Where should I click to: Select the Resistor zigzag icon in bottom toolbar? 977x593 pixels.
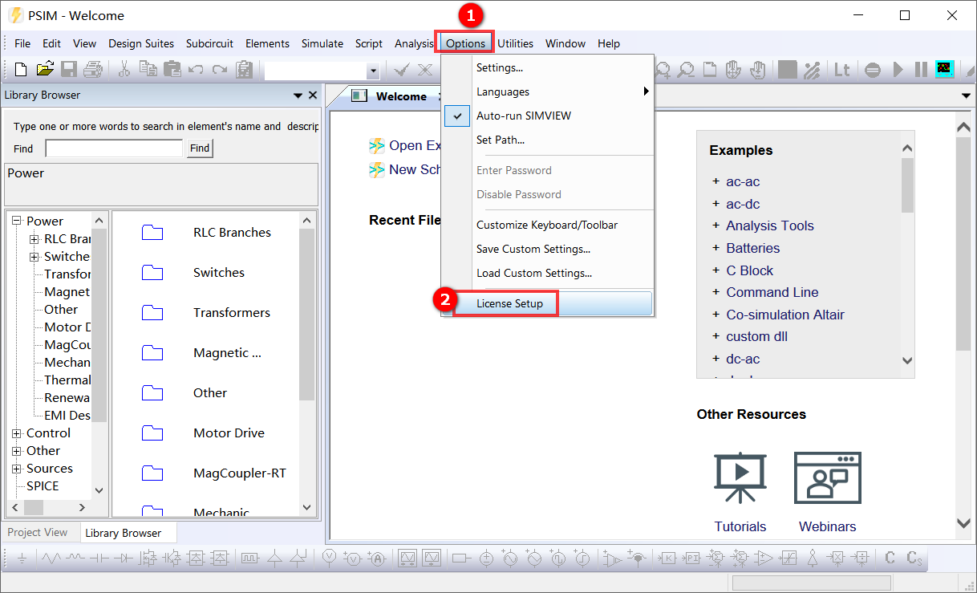point(52,558)
